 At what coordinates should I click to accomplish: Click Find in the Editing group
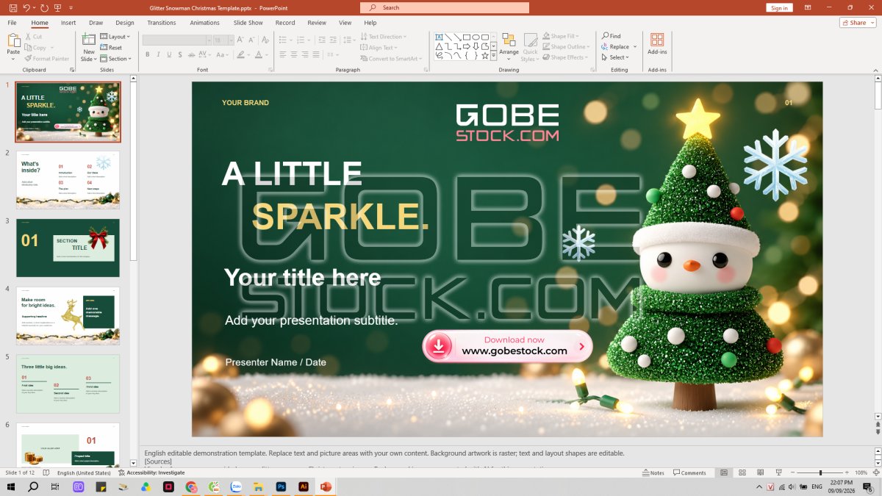[612, 36]
